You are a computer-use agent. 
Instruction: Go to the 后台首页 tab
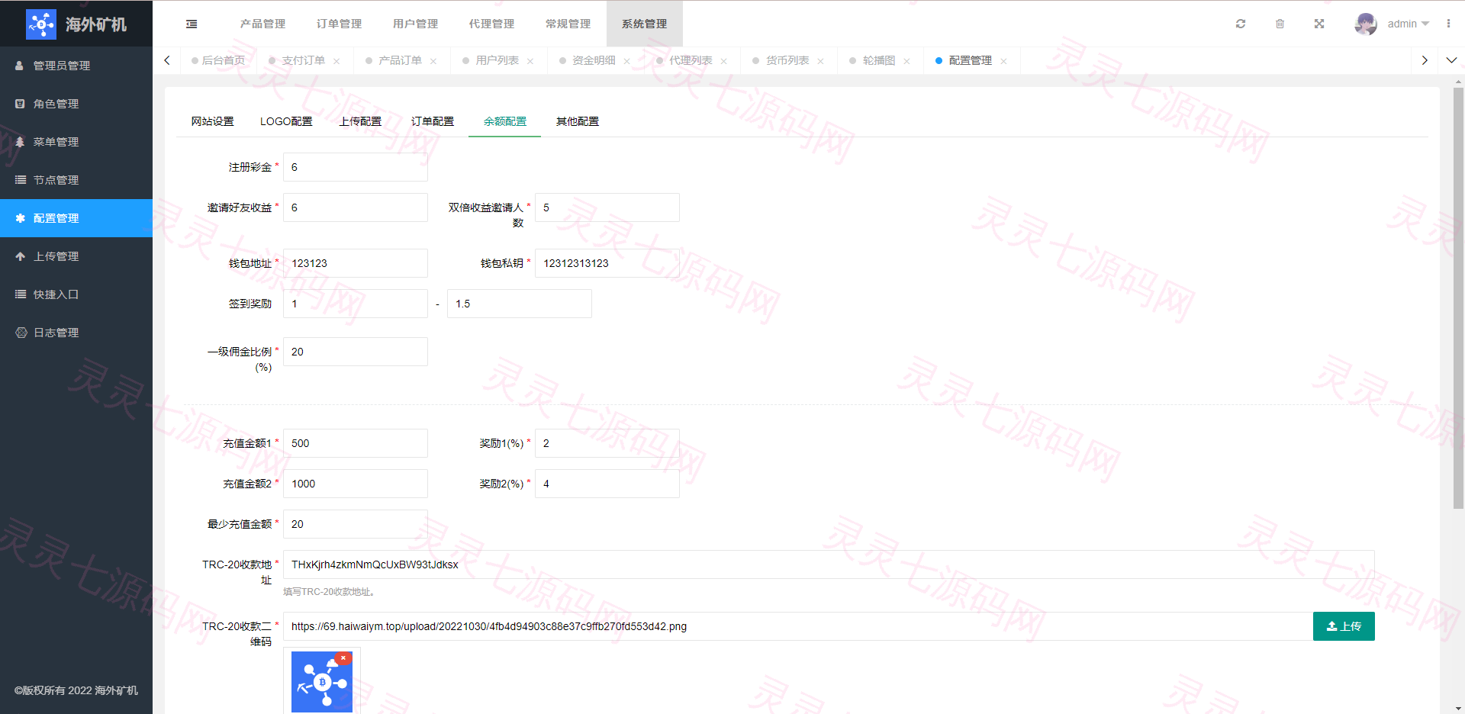click(x=219, y=60)
